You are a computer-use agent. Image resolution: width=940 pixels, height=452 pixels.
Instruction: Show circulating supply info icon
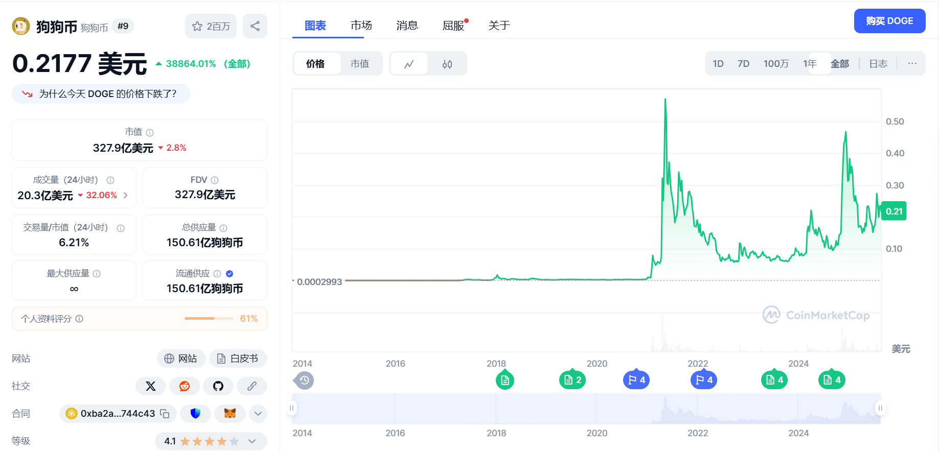coord(217,274)
